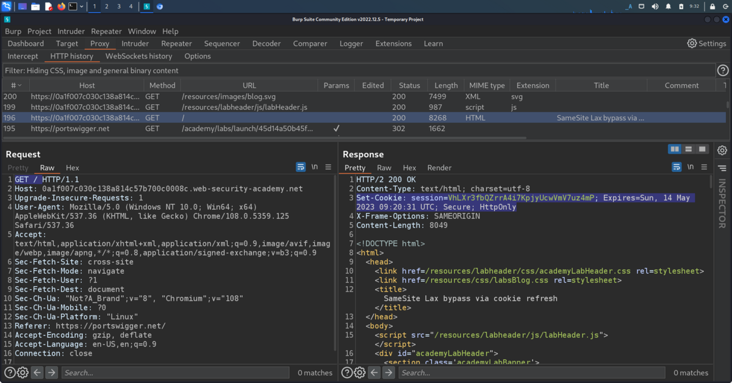Switch to the WebSockets history tab
This screenshot has height=383, width=732.
click(x=139, y=56)
